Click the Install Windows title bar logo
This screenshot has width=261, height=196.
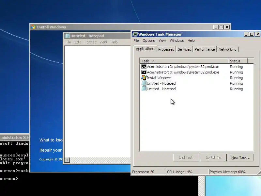[34, 27]
